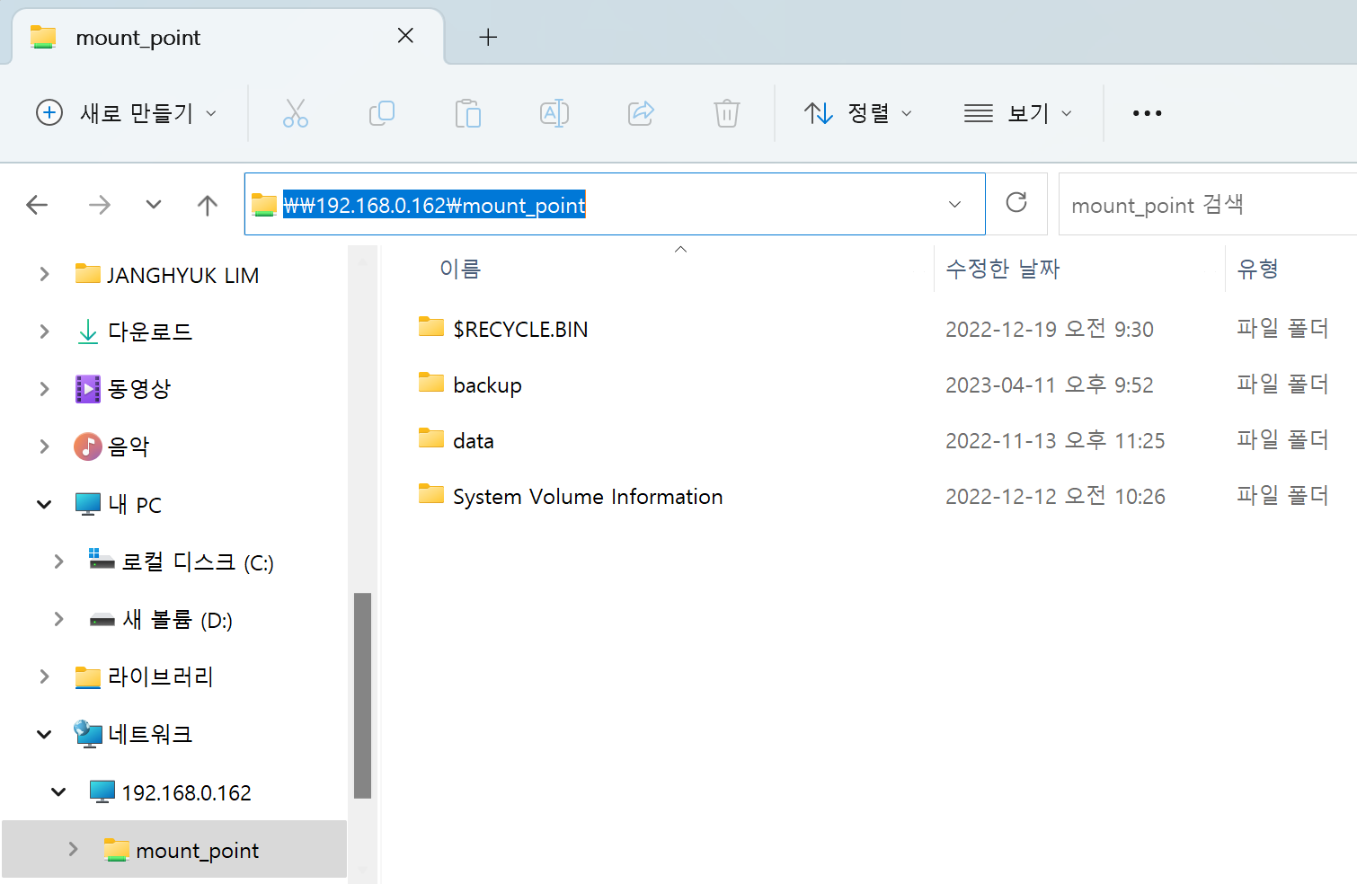Open the 새로 만들기 dropdown
Screen dimensions: 1357x884
[x=126, y=113]
